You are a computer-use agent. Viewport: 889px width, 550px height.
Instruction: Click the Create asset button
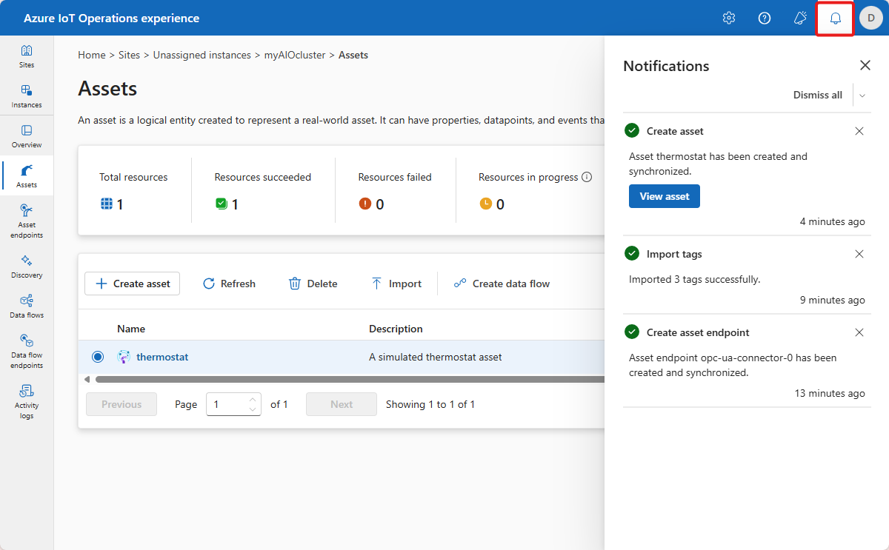coord(133,284)
